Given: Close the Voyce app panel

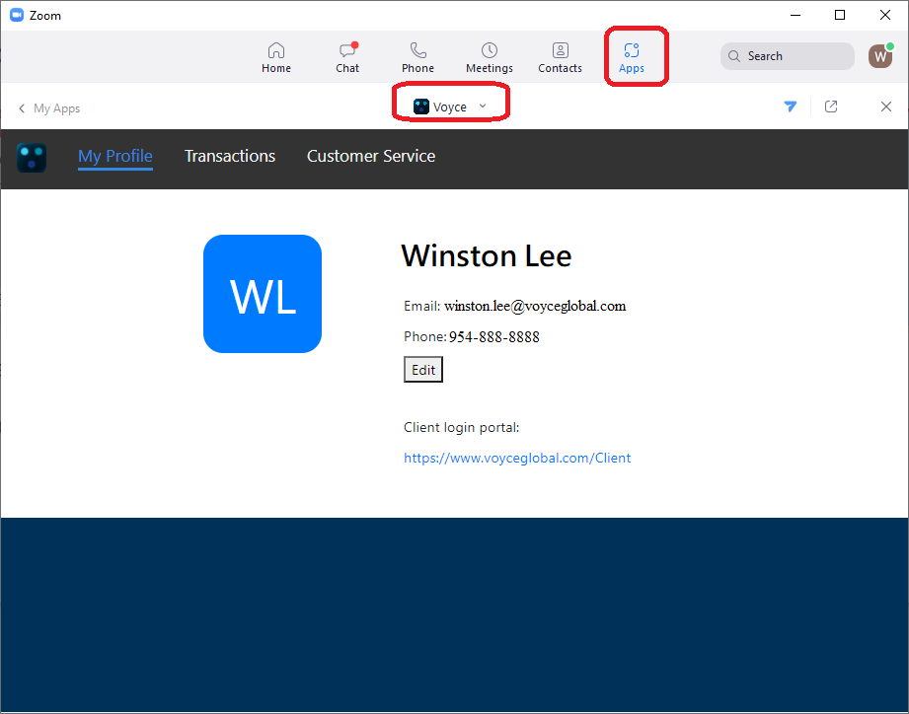Looking at the screenshot, I should click(885, 107).
